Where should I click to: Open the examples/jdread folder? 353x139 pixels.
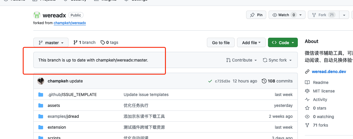coord(63,116)
